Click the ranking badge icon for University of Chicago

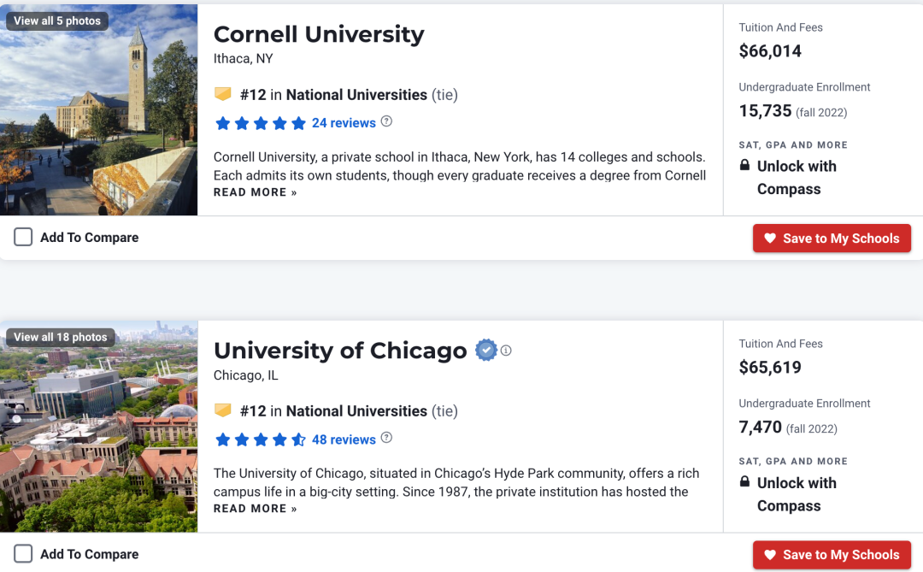pyautogui.click(x=223, y=410)
